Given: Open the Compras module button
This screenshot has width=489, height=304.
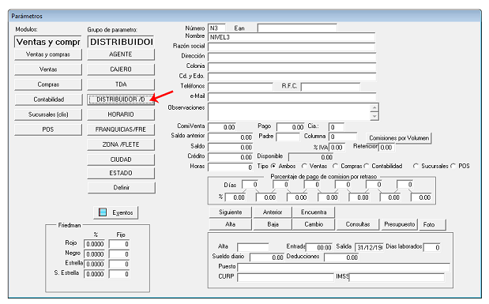Looking at the screenshot, I should click(48, 84).
